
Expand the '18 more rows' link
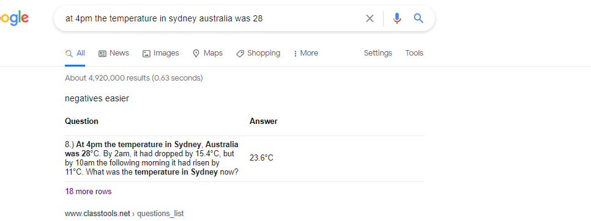pyautogui.click(x=88, y=191)
